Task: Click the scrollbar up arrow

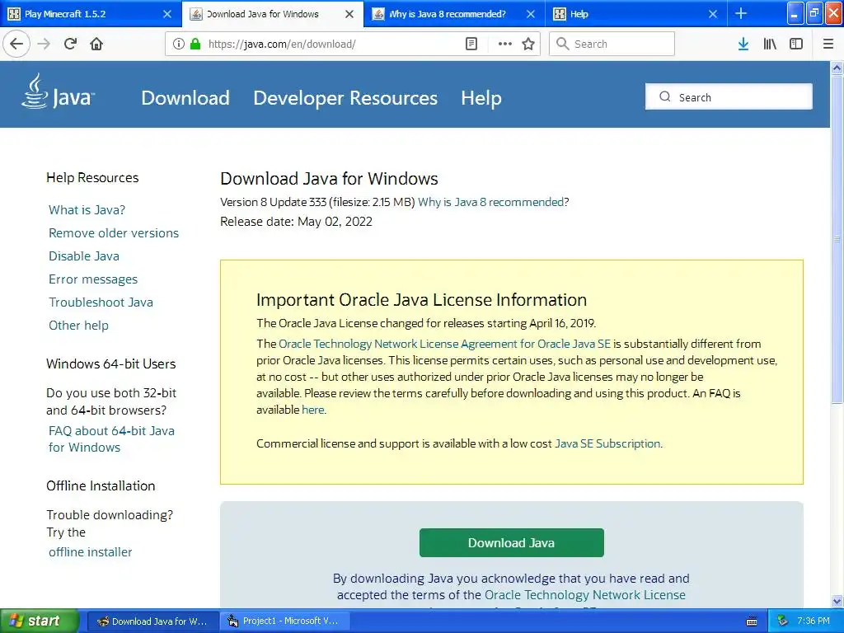Action: [x=837, y=68]
